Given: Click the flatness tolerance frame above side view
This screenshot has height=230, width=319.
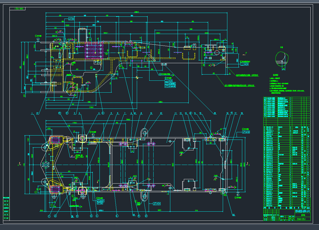Looking at the screenshot, I should (x=71, y=19).
